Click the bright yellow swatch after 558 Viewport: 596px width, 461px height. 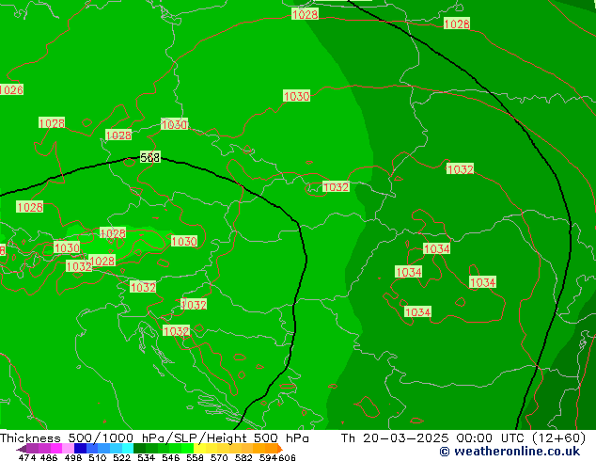tap(199, 448)
